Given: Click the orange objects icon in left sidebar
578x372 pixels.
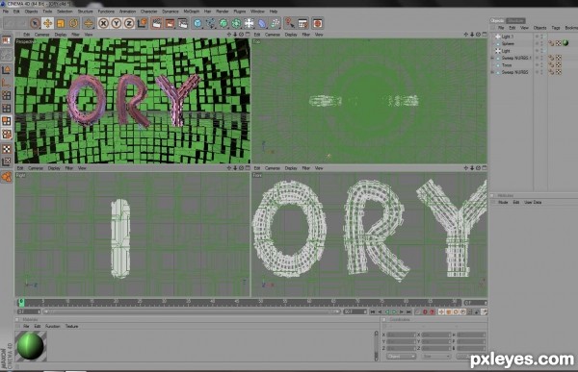Looking at the screenshot, I should tap(7, 177).
